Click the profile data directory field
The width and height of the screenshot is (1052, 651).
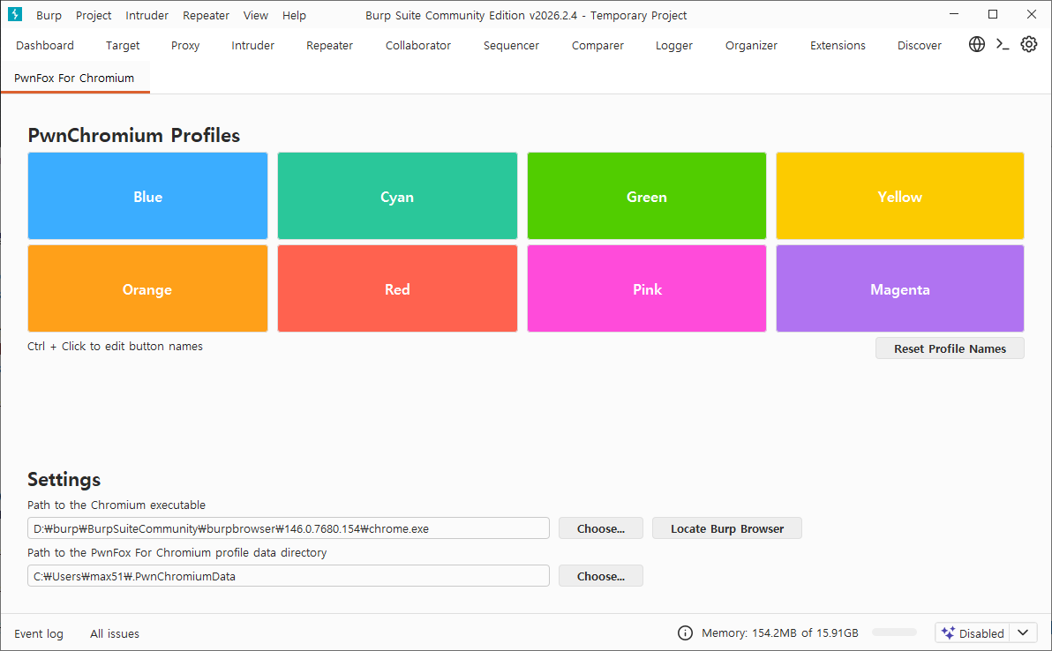(289, 576)
